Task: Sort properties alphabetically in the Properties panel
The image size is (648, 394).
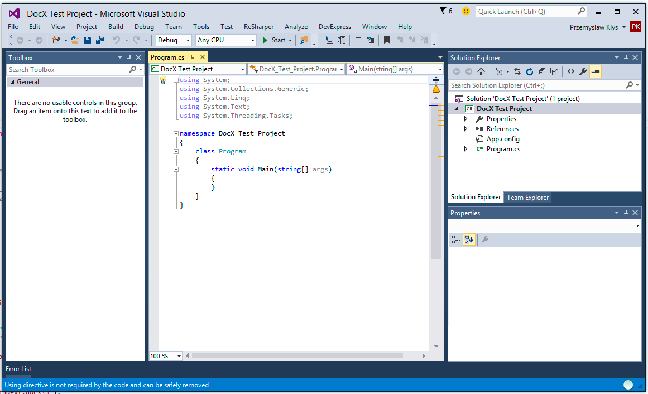Action: tap(469, 239)
